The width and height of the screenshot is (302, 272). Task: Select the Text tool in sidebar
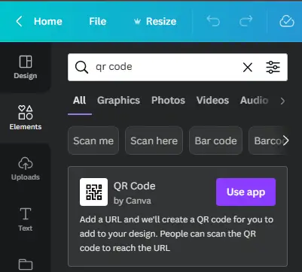coord(26,219)
